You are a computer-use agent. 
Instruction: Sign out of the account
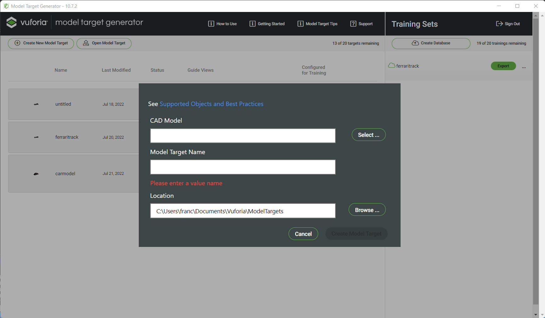tap(508, 24)
